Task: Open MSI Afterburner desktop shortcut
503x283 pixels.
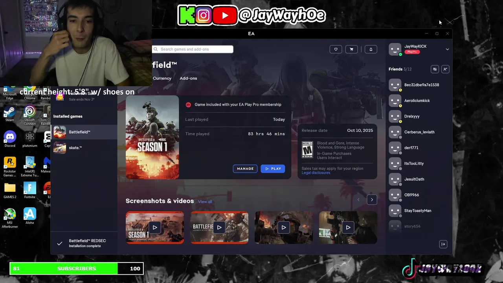Action: [10, 218]
